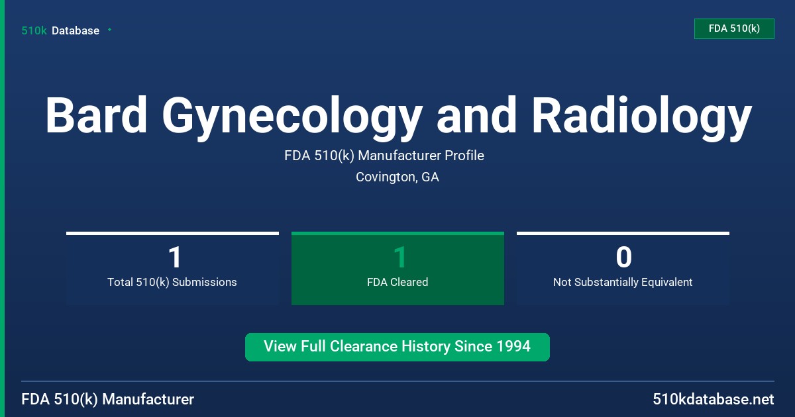Click the Covington, GA location text

(x=397, y=177)
